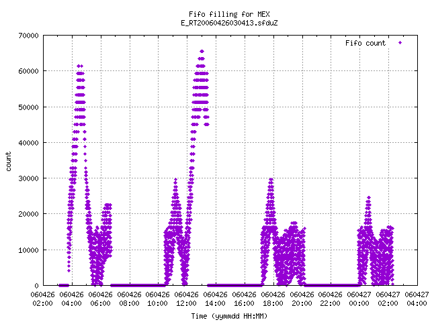Screen dimensions: 430x322
Task: Click the y-axis value 60000
Action: click(x=28, y=71)
